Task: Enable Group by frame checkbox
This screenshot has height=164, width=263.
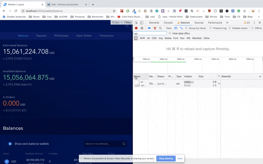Action: point(186,28)
